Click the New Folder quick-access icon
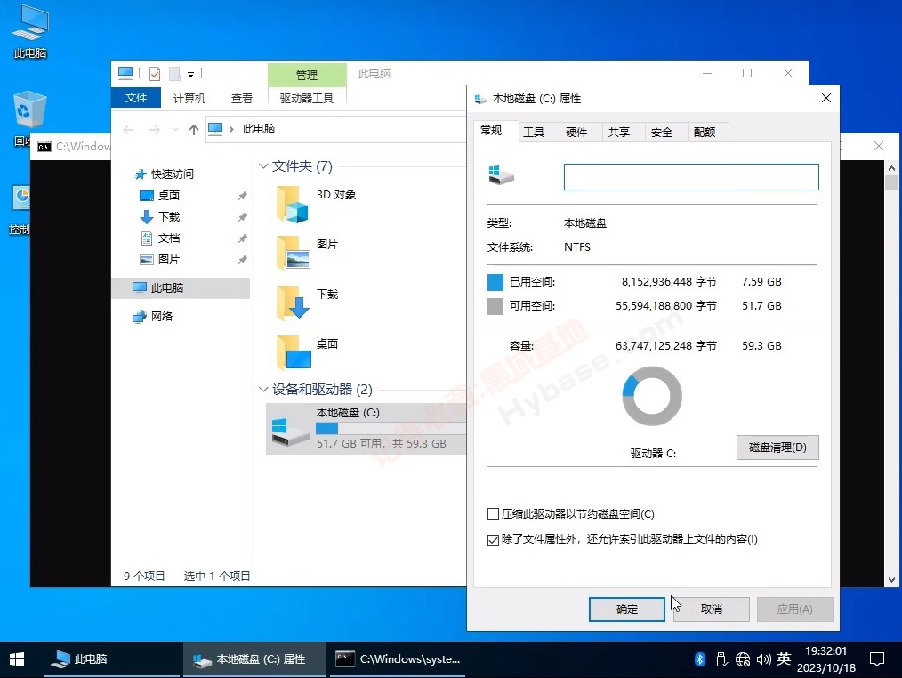Image resolution: width=902 pixels, height=678 pixels. click(175, 74)
